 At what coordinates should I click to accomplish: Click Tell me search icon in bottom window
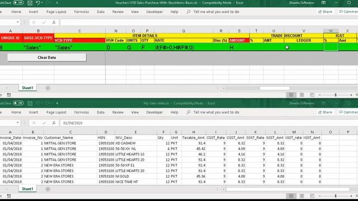point(188,112)
